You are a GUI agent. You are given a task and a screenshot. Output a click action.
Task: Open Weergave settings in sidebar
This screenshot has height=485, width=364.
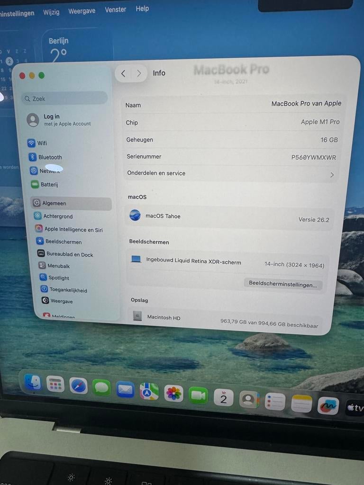57,301
